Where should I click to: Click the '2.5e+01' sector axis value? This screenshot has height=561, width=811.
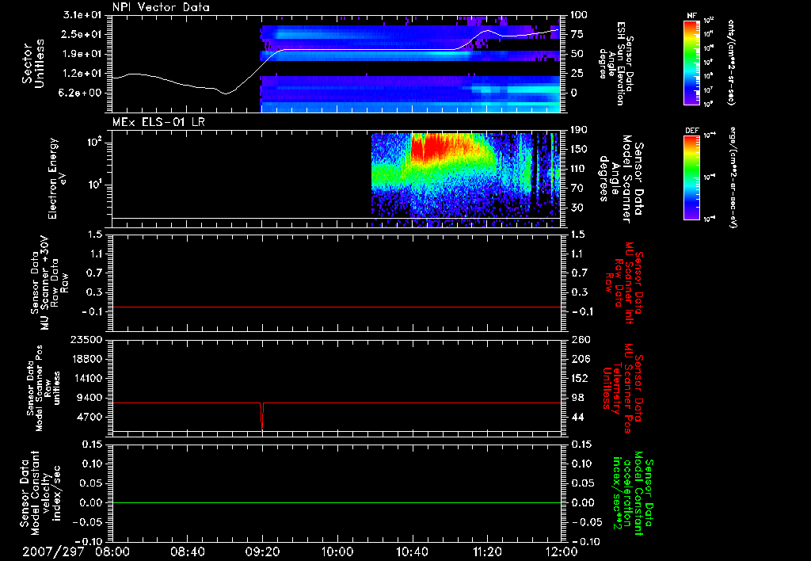coord(82,34)
